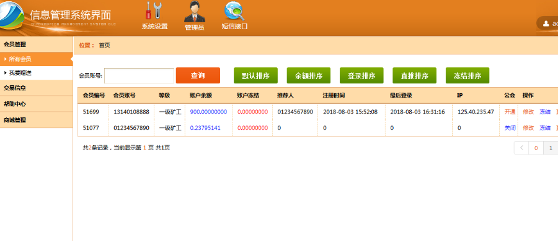Click IP address 125.40.235.47
This screenshot has height=241, width=558.
476,112
